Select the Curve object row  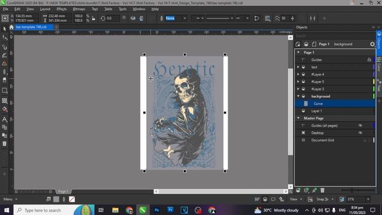(x=335, y=103)
